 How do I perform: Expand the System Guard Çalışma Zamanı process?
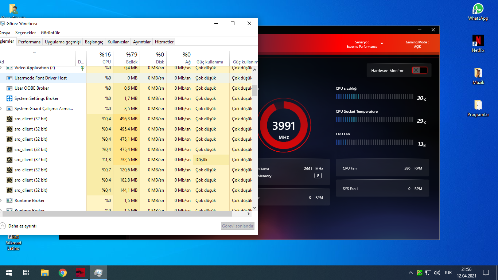coord(1,109)
